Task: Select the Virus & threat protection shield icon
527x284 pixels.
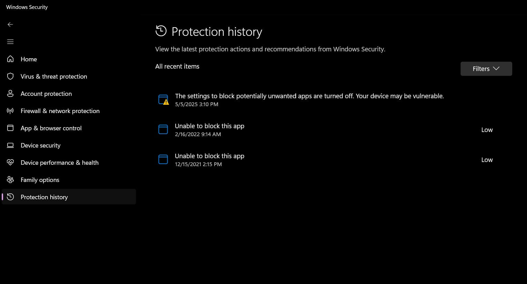Action: (x=10, y=76)
